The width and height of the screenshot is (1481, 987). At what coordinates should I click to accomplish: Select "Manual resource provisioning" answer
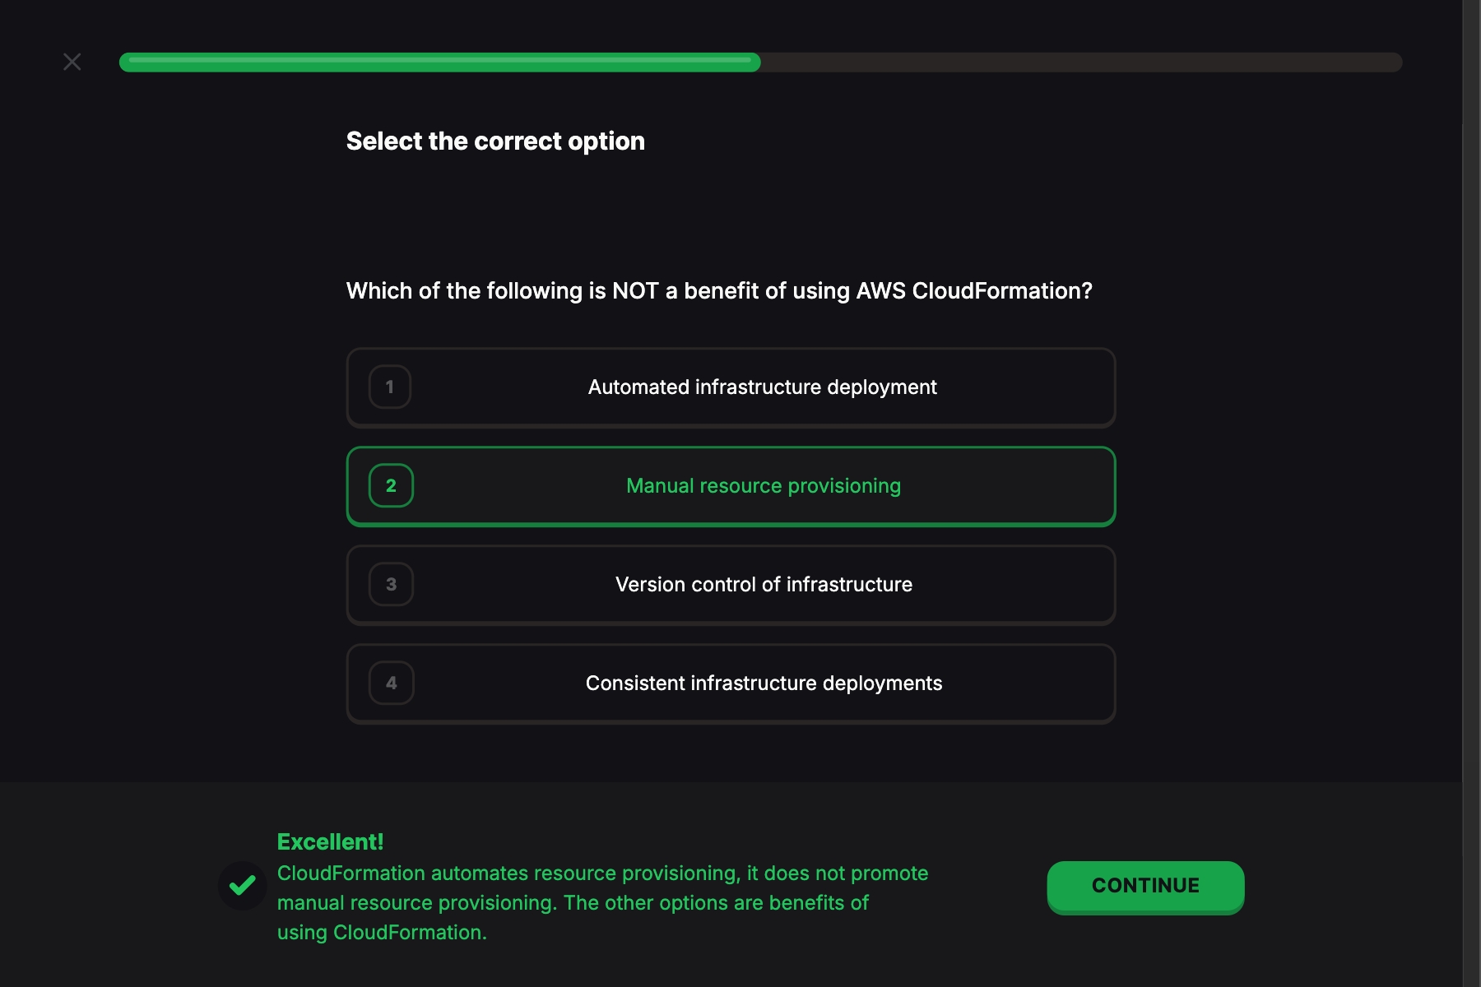(x=763, y=486)
